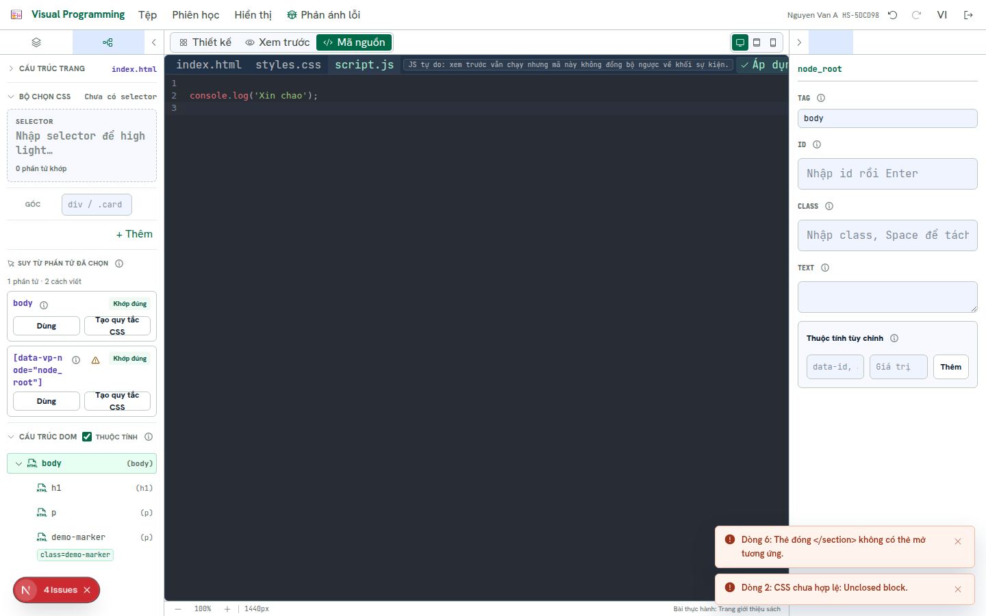
Task: Select tablet viewport icon
Action: [757, 42]
